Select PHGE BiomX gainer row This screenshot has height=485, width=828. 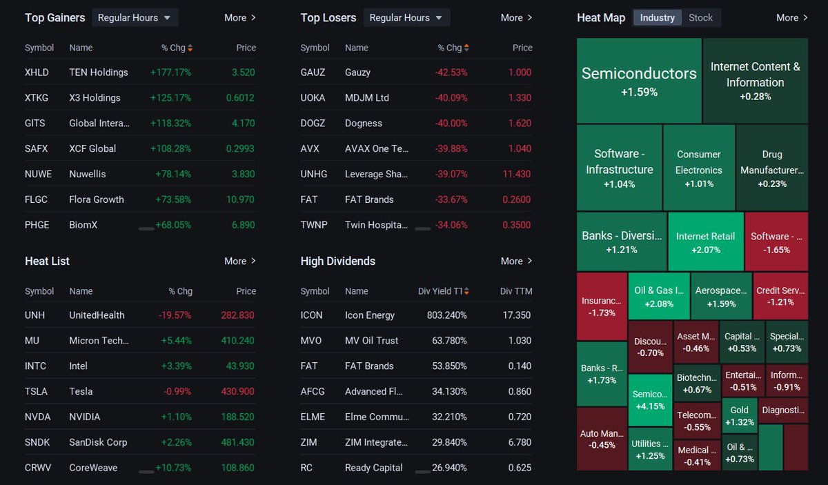coord(140,225)
